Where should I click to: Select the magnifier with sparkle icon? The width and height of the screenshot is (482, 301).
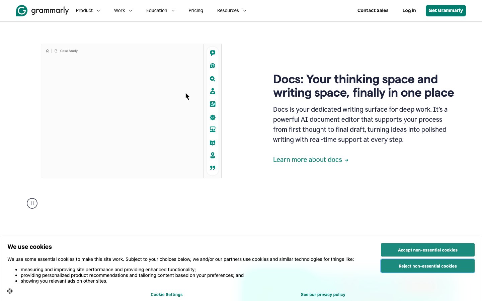(x=213, y=79)
